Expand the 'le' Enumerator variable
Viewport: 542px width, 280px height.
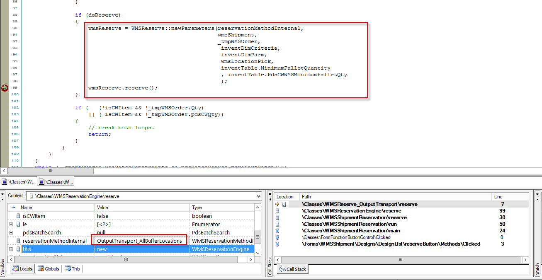pyautogui.click(x=11, y=224)
